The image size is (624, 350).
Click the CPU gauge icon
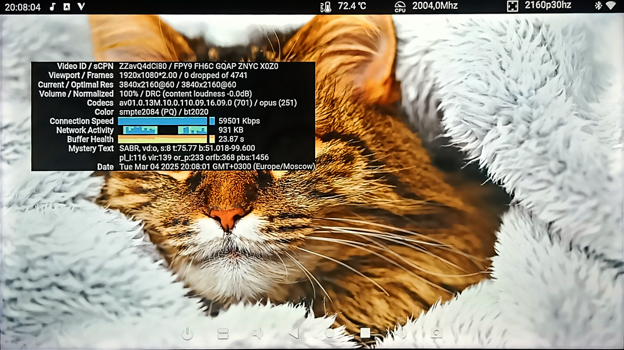pos(400,7)
